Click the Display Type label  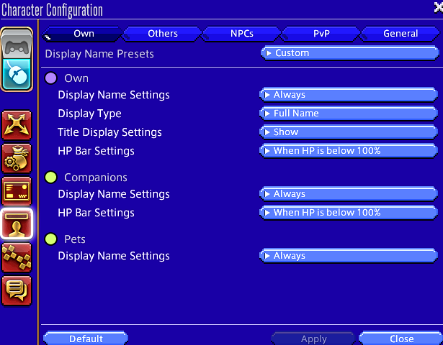click(x=89, y=114)
